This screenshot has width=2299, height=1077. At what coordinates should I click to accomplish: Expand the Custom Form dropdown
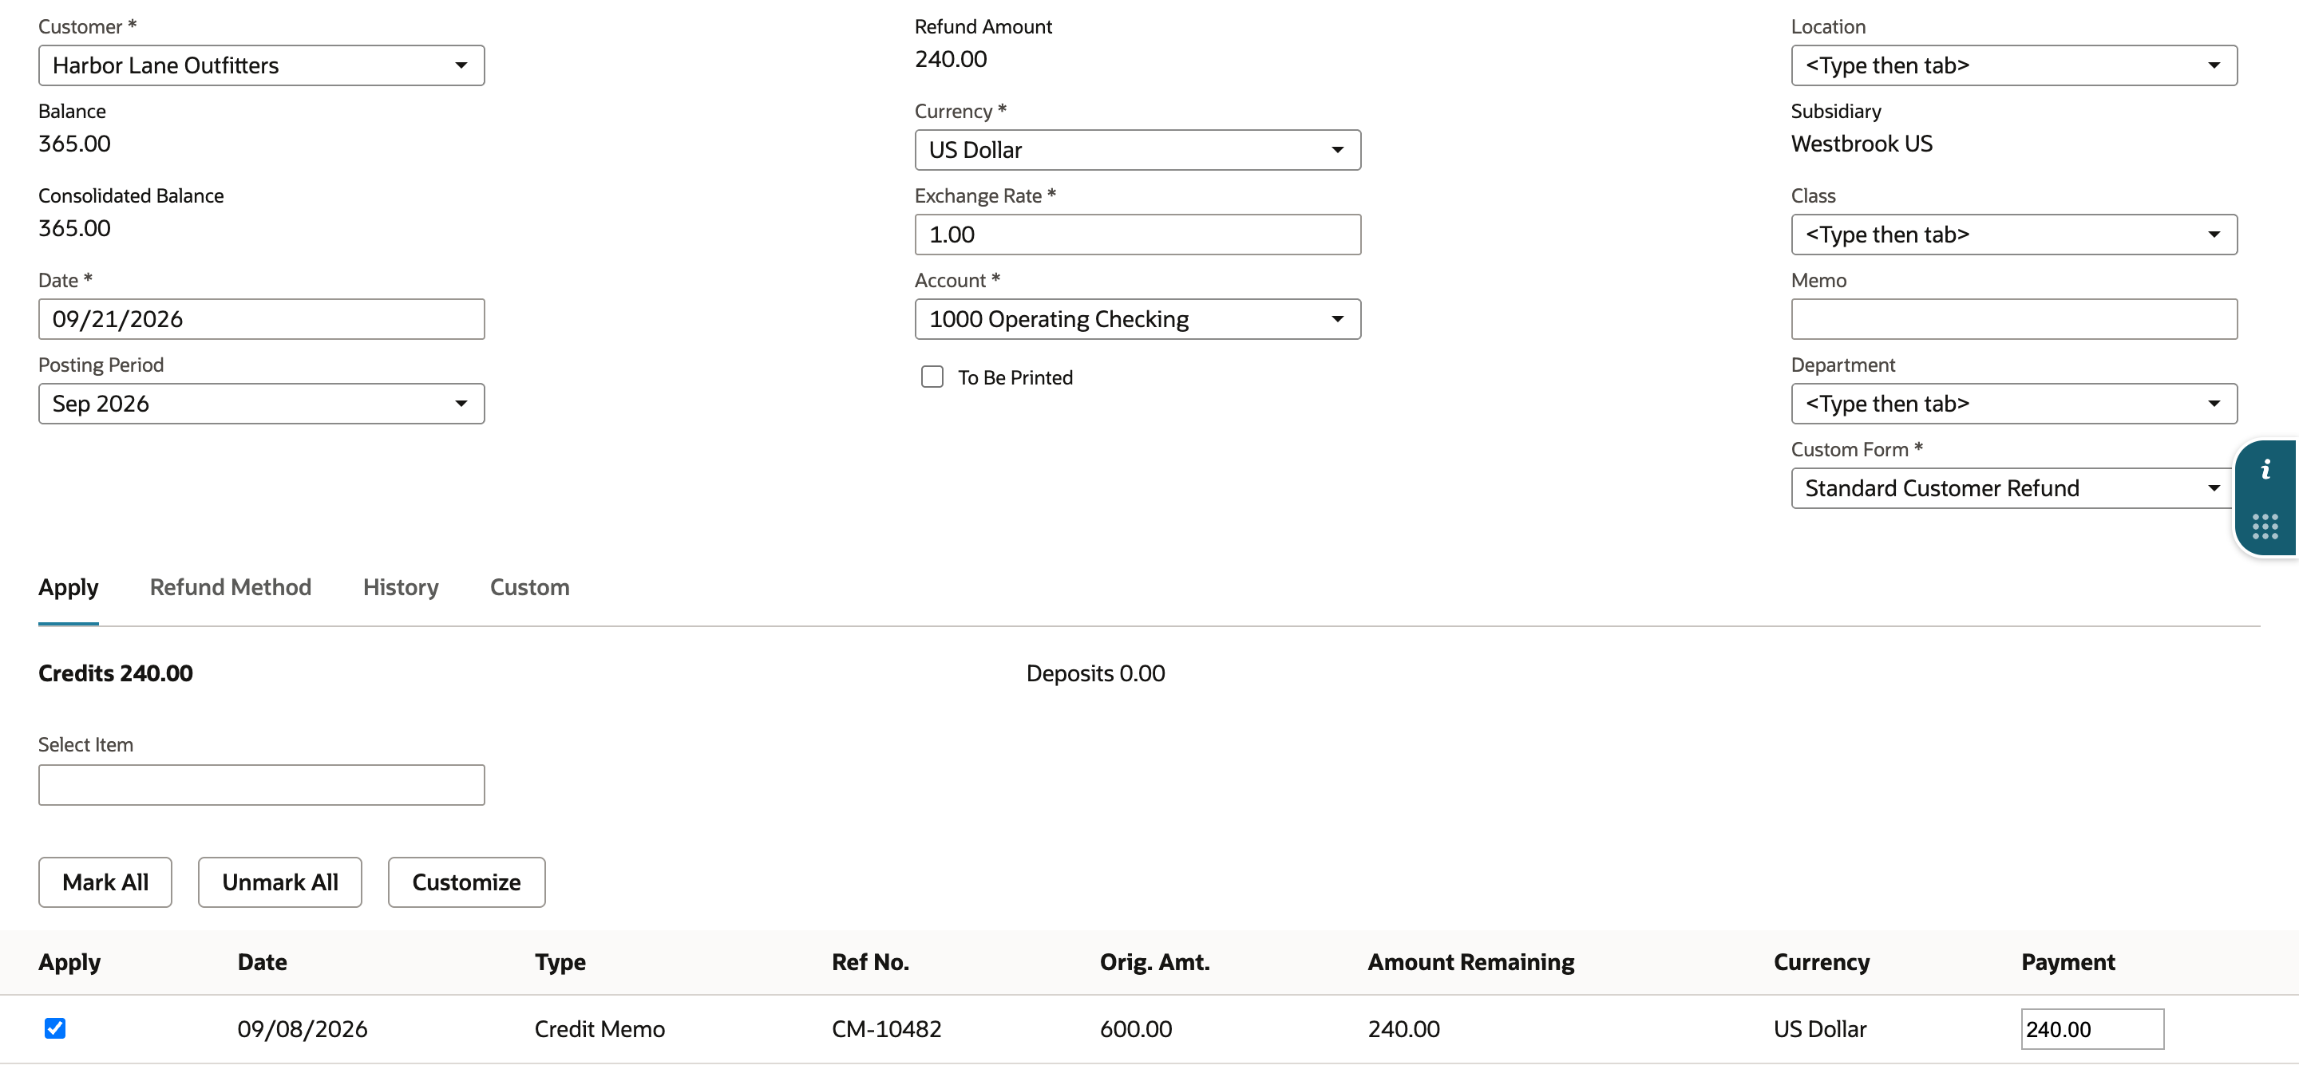pyautogui.click(x=2013, y=487)
